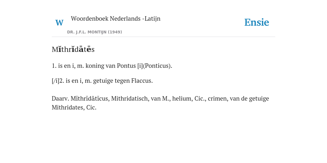
Task: Click the Mĭthrĭdātēs entry heading
Action: [73, 49]
